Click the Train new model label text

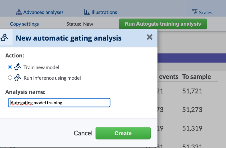pyautogui.click(x=41, y=67)
